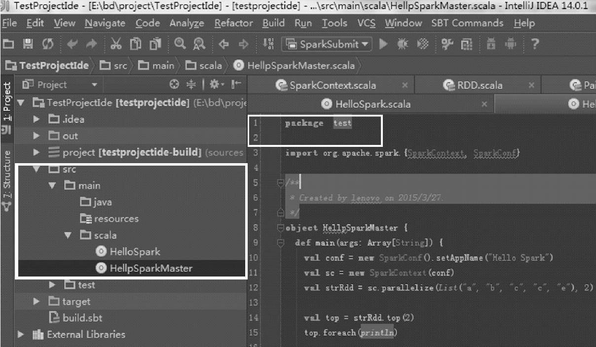Select build.sbt in the project tree
The height and width of the screenshot is (347, 596).
[x=76, y=318]
